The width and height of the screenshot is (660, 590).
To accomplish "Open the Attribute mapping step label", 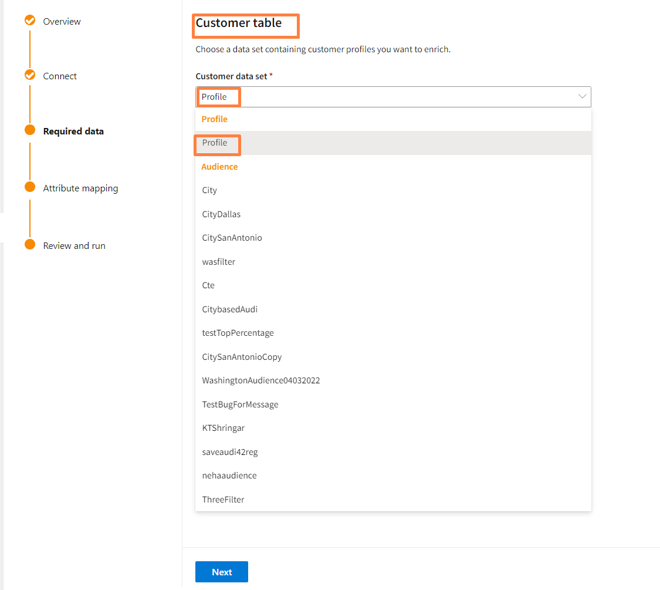I will click(80, 188).
